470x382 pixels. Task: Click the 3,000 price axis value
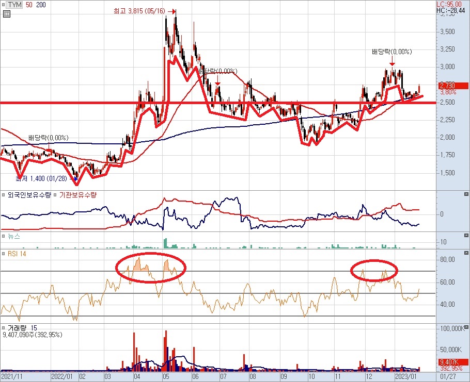tap(447, 67)
